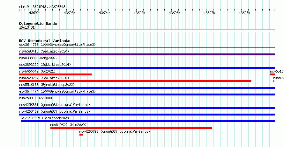Open the nsv6530225 (Sedlazeck2020) label
This screenshot has height=147, width=284.
click(46, 118)
